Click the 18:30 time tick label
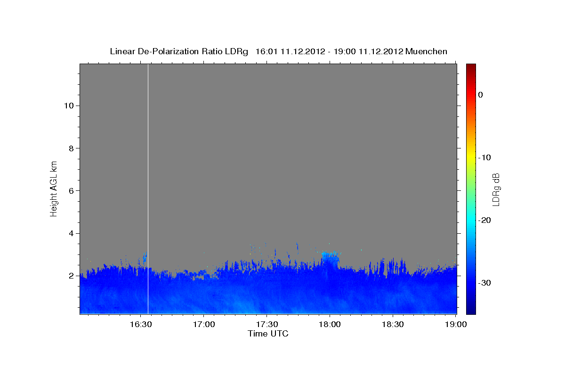The image size is (565, 377). [392, 325]
